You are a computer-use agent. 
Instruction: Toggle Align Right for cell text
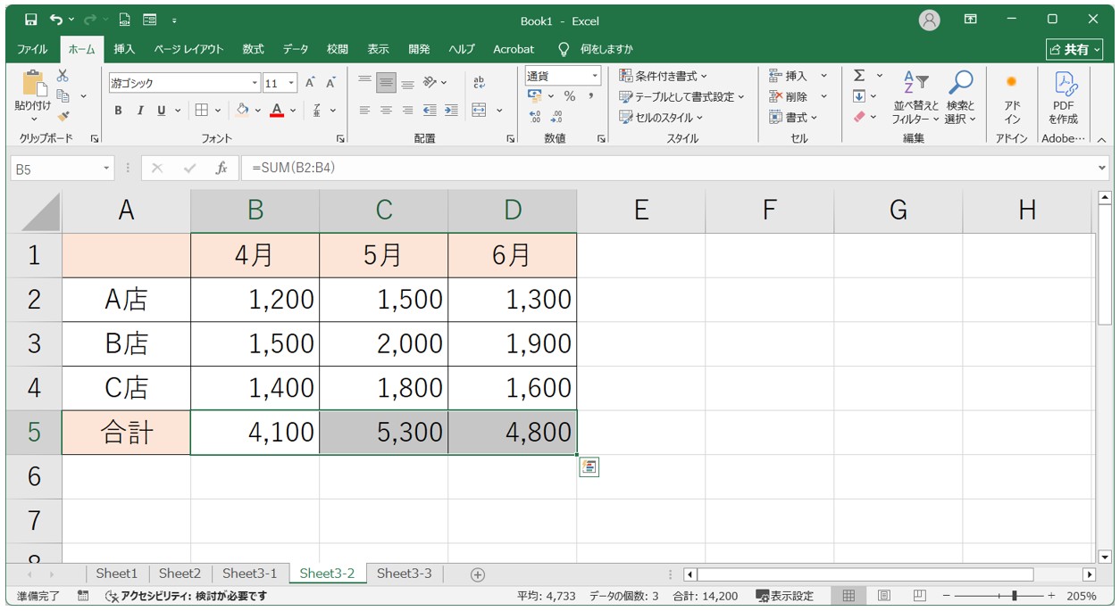[407, 111]
